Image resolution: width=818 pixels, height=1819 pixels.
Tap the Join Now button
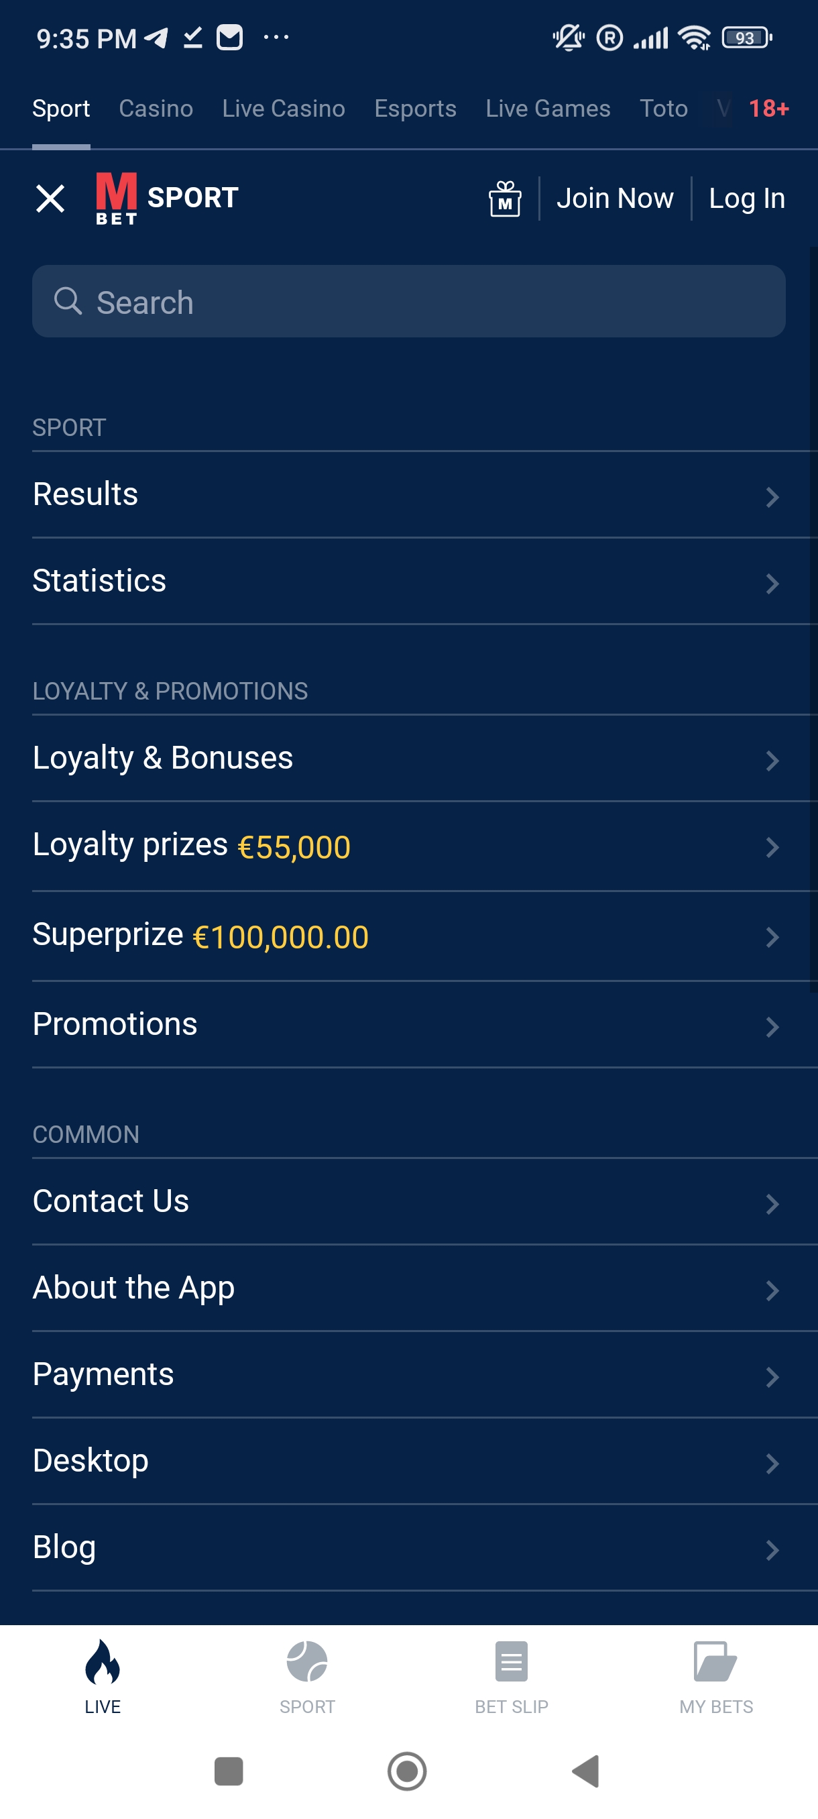[x=615, y=199]
